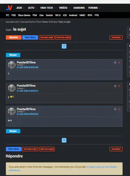Viewport: 130px width, 176px height.
Task: Open permalink dated 21 avril 2023 05:52:13
Action: tap(27, 91)
